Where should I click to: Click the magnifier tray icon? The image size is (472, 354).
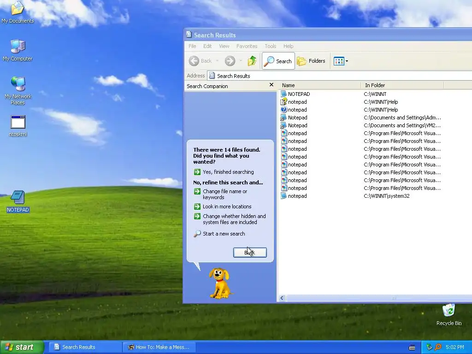point(438,347)
